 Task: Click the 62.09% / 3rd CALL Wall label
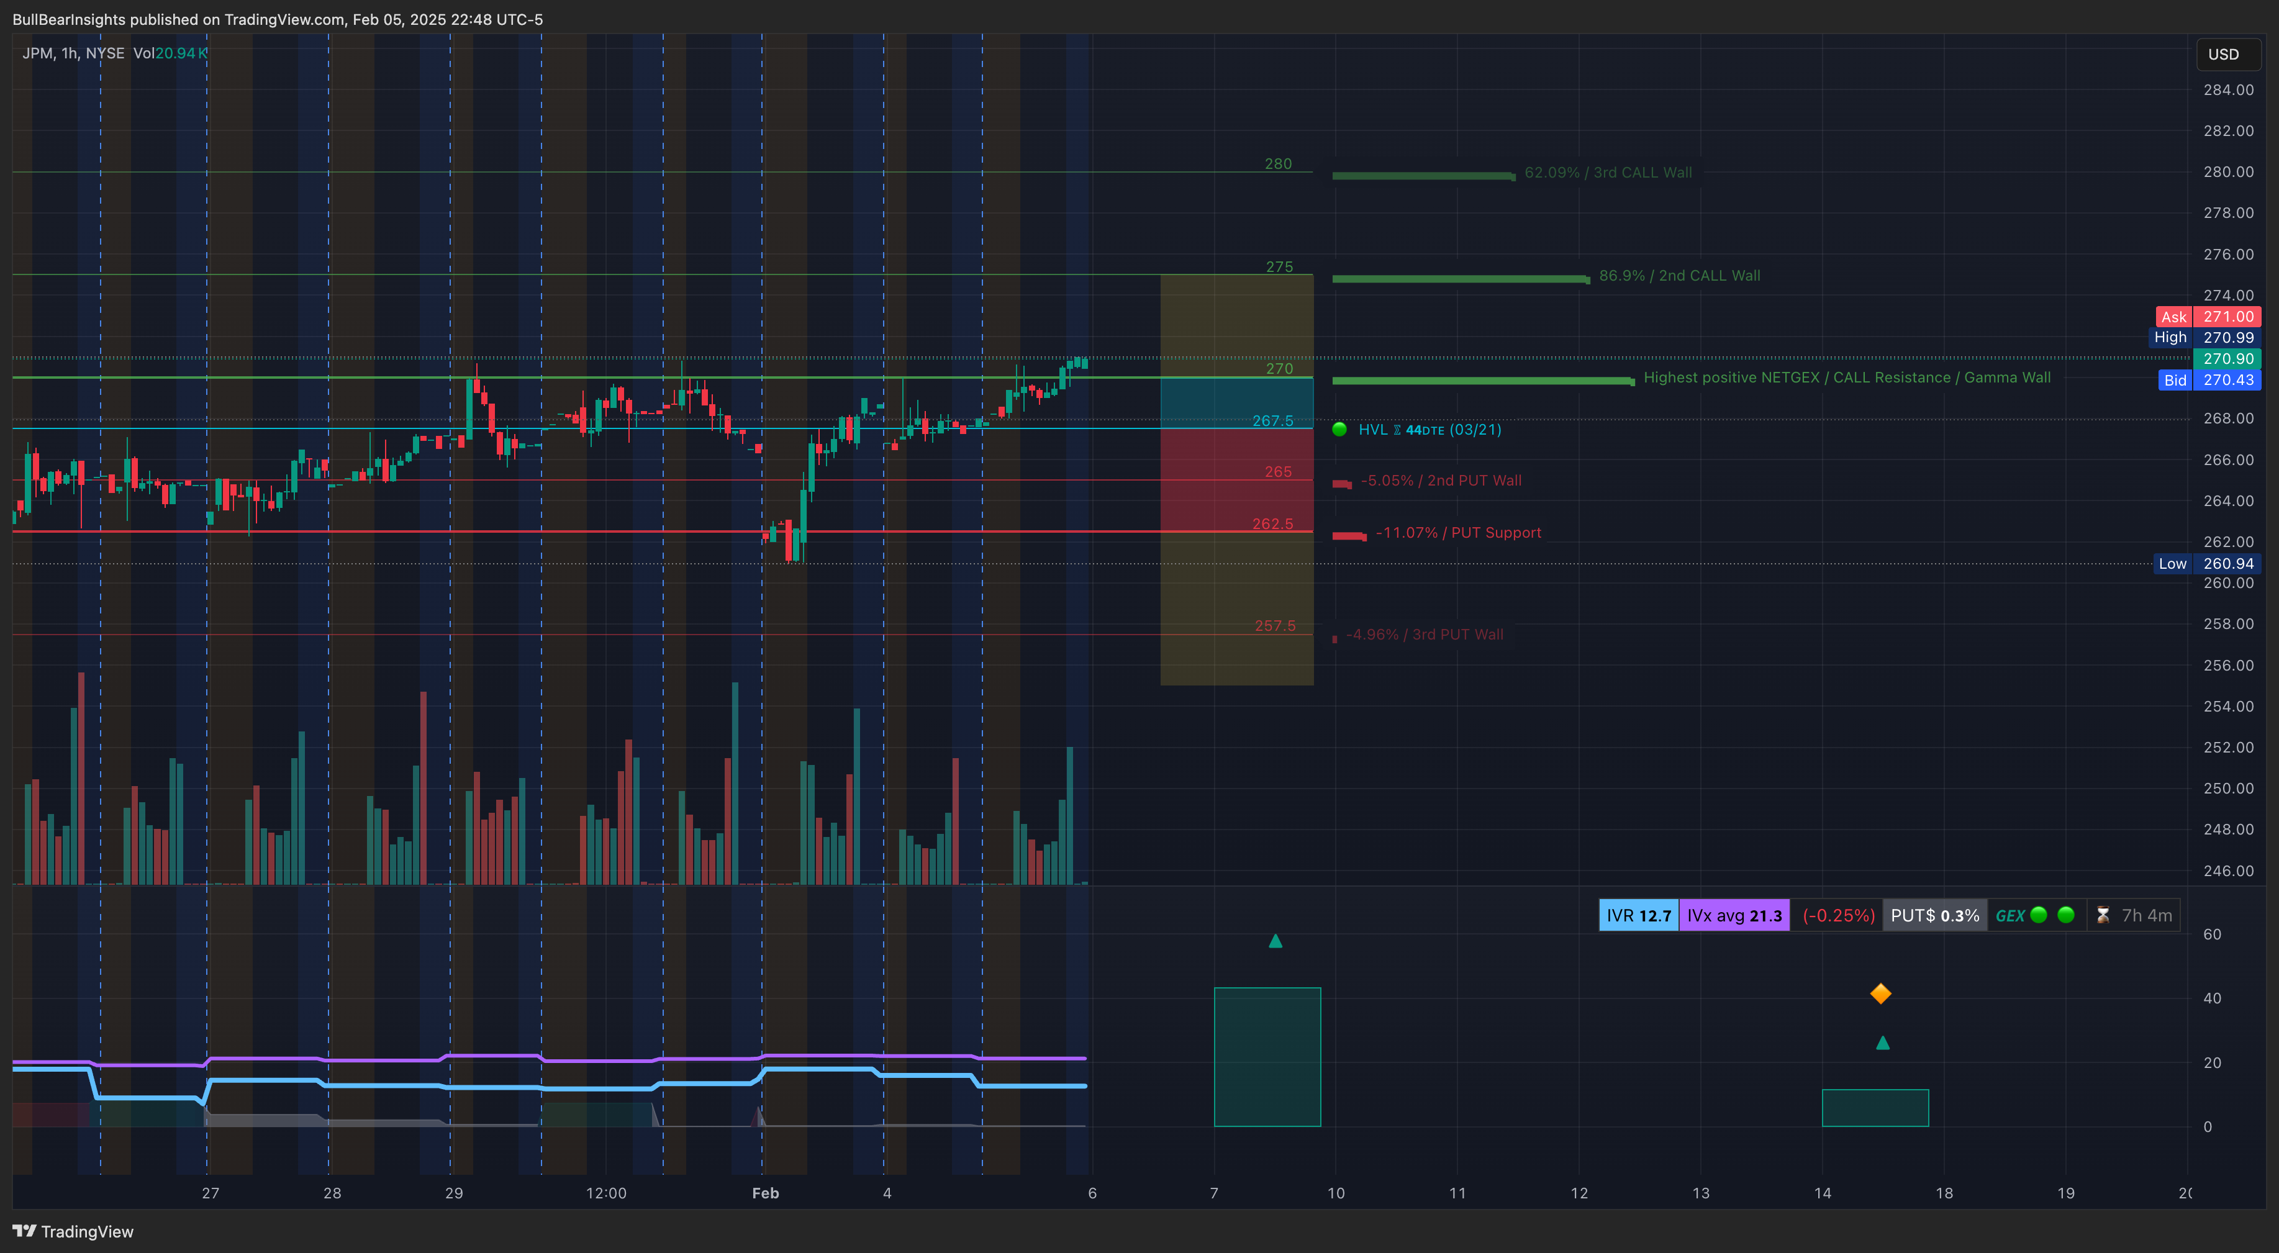(x=1608, y=173)
